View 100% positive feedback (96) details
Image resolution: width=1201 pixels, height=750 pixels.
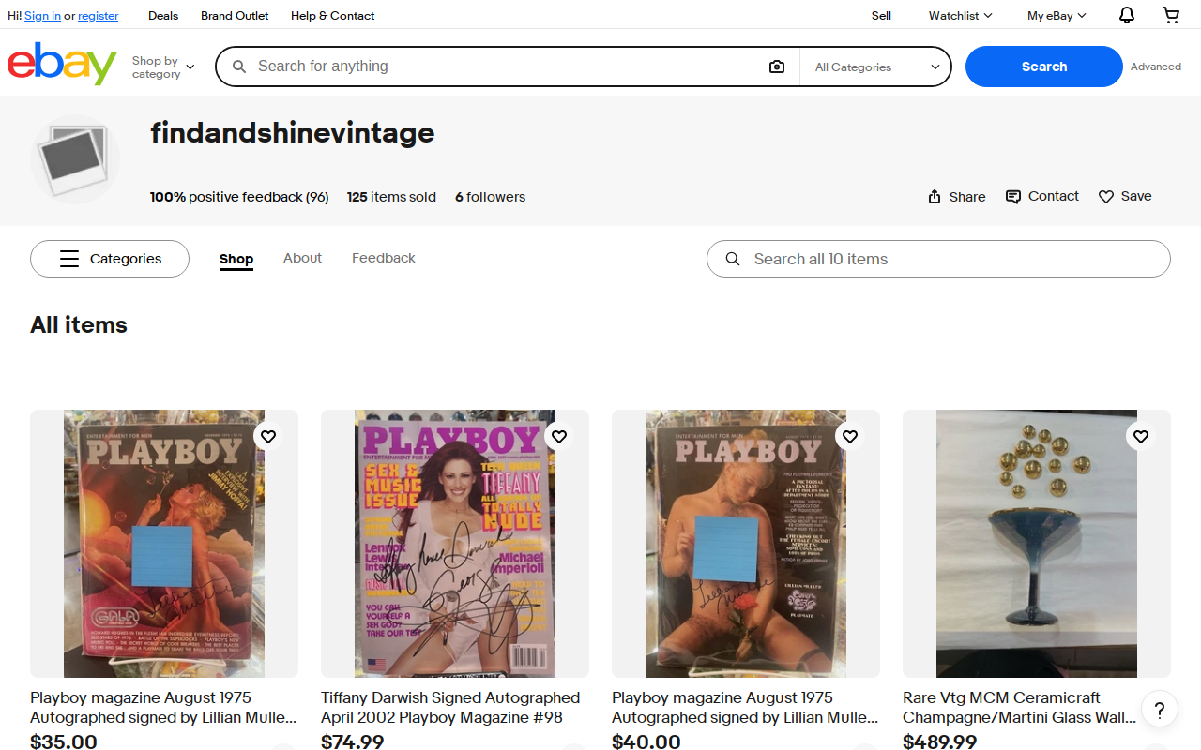tap(239, 197)
